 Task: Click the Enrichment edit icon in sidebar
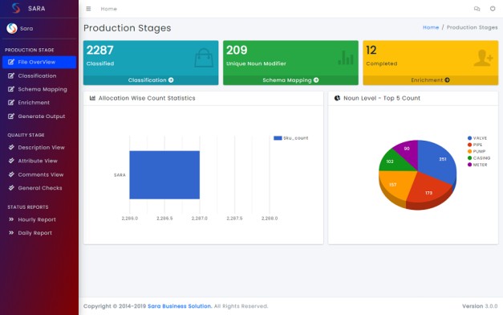(11, 103)
